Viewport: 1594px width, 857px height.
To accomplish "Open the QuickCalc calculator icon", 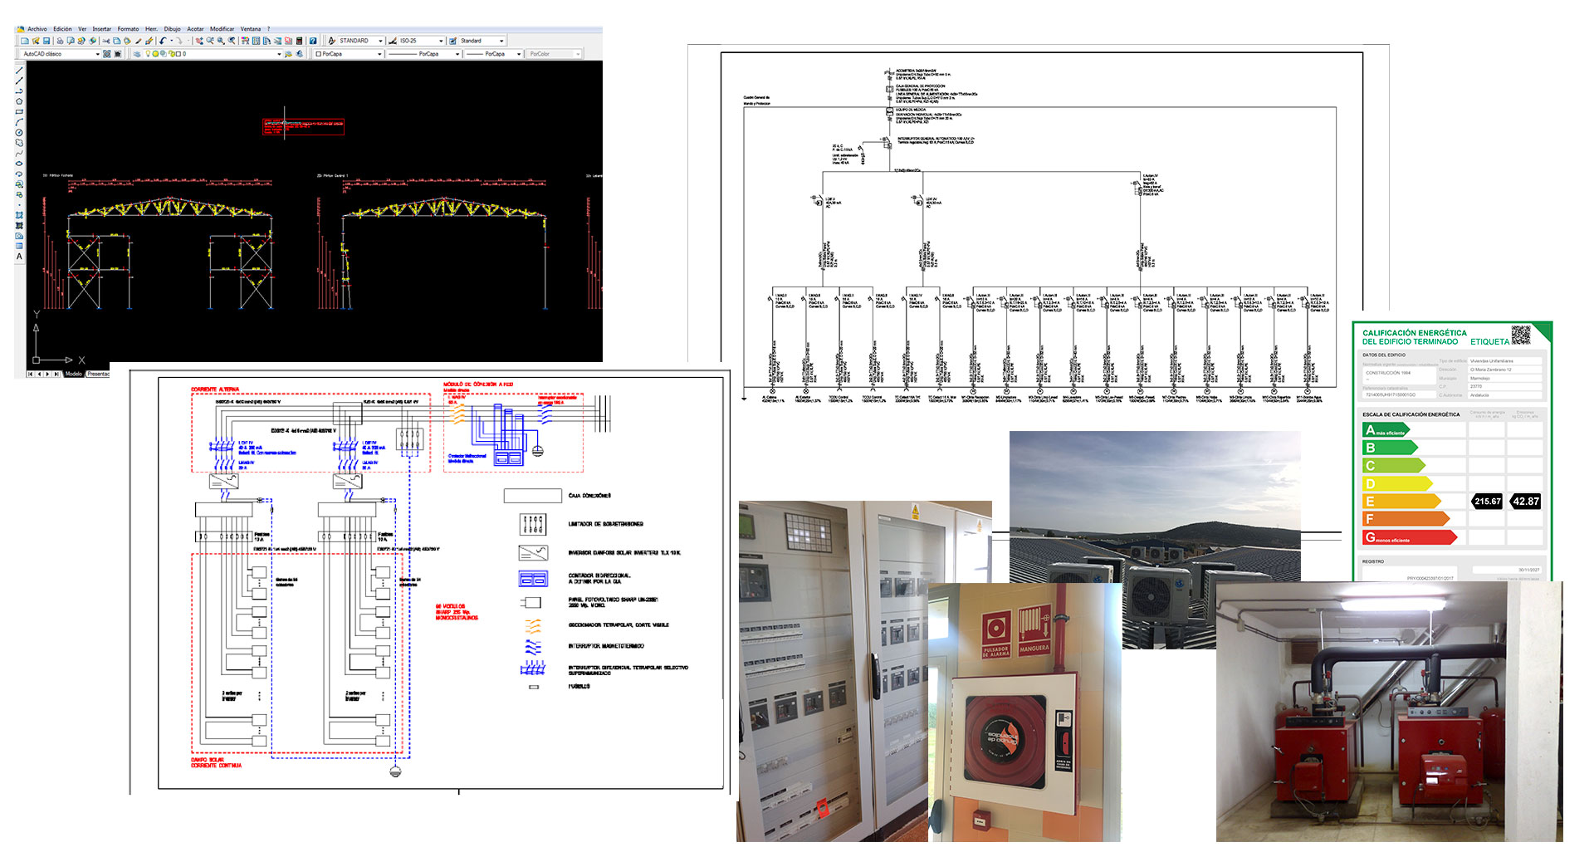I will tap(300, 41).
